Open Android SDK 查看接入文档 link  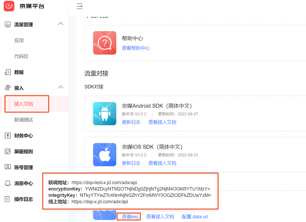click(x=162, y=122)
